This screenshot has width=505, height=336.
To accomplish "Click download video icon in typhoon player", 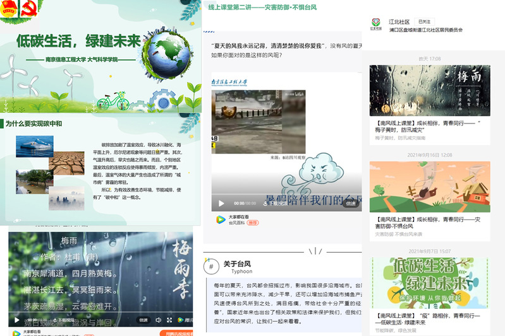I will [x=267, y=203].
